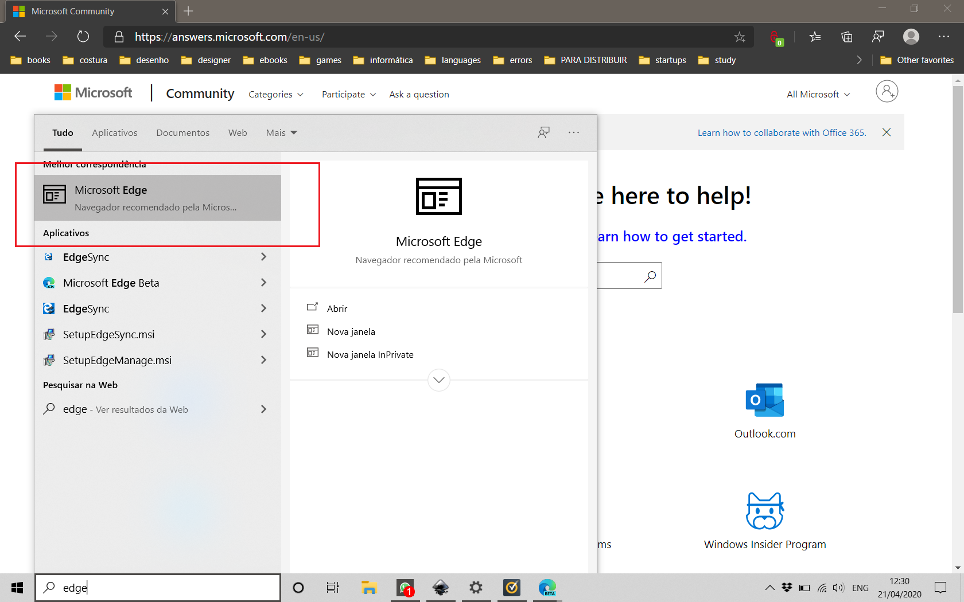Click Windows Insider Program icon
964x602 pixels.
coord(765,511)
